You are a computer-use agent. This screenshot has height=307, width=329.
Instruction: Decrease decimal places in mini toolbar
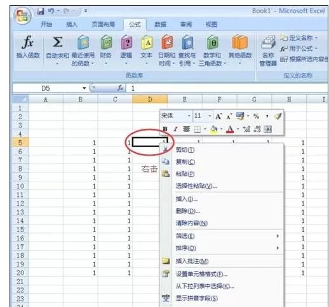[x=257, y=129]
